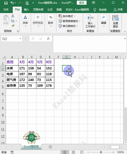
Task: Click the Save icon in title bar
Action: [x=6, y=3]
